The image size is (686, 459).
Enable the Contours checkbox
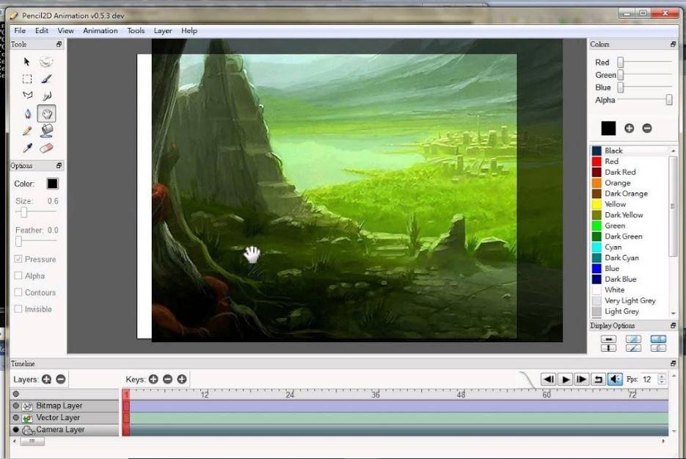click(x=18, y=292)
